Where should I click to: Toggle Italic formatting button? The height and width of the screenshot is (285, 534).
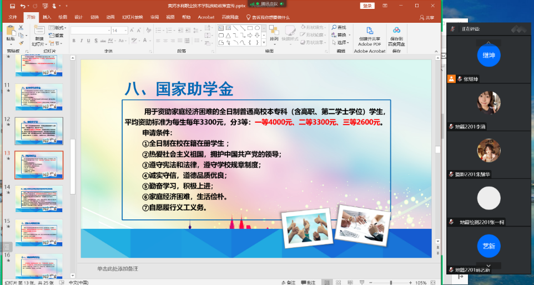click(x=81, y=41)
